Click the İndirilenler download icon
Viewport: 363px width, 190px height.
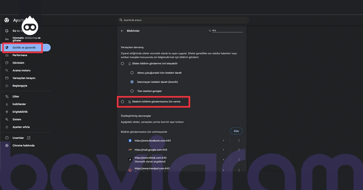tap(7, 104)
